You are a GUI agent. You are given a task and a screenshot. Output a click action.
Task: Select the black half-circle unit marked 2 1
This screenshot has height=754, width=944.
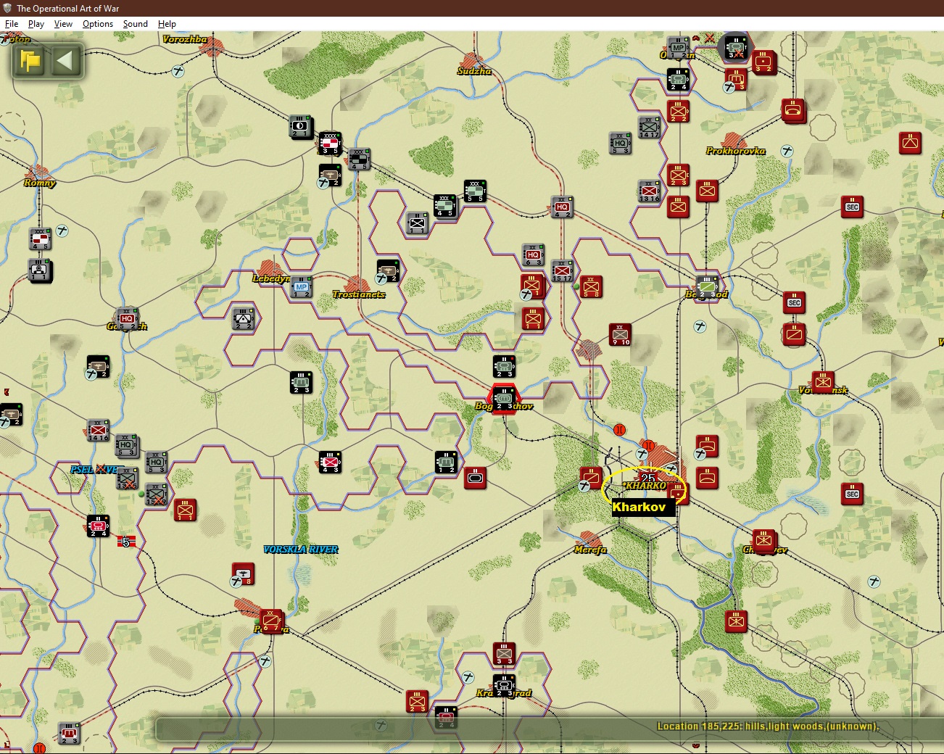click(301, 126)
